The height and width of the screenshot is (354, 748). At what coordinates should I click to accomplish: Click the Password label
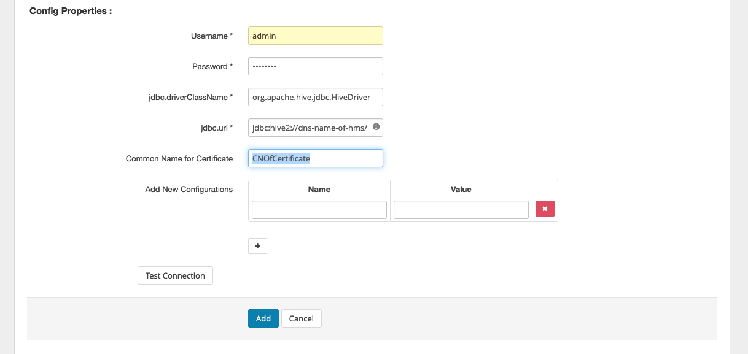point(209,66)
